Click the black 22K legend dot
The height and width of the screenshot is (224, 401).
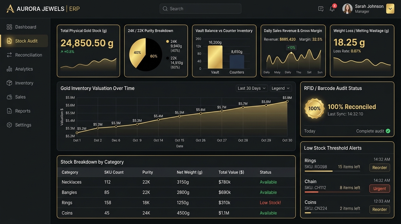(168, 58)
